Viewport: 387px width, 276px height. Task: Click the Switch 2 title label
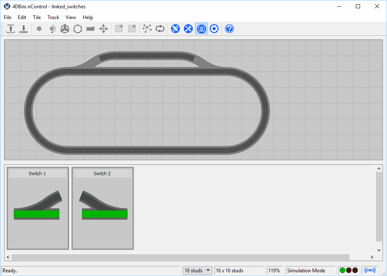point(102,173)
